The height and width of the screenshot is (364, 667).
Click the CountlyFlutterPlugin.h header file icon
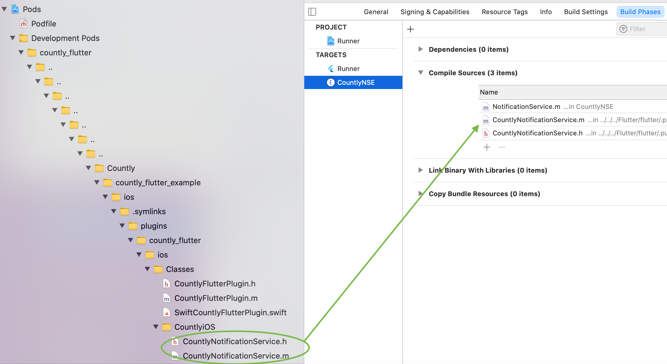tap(167, 283)
